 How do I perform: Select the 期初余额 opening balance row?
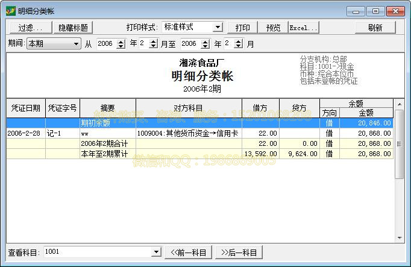click(x=199, y=123)
